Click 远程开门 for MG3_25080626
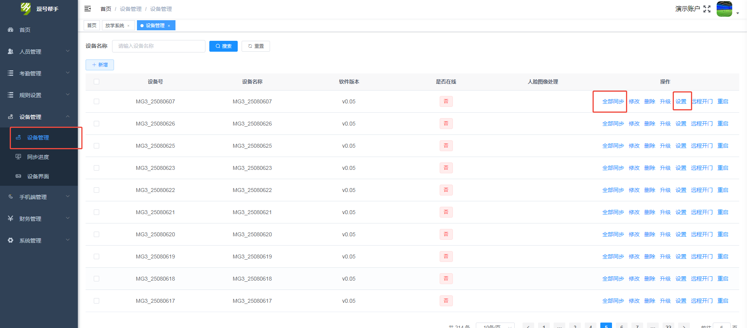 [701, 124]
